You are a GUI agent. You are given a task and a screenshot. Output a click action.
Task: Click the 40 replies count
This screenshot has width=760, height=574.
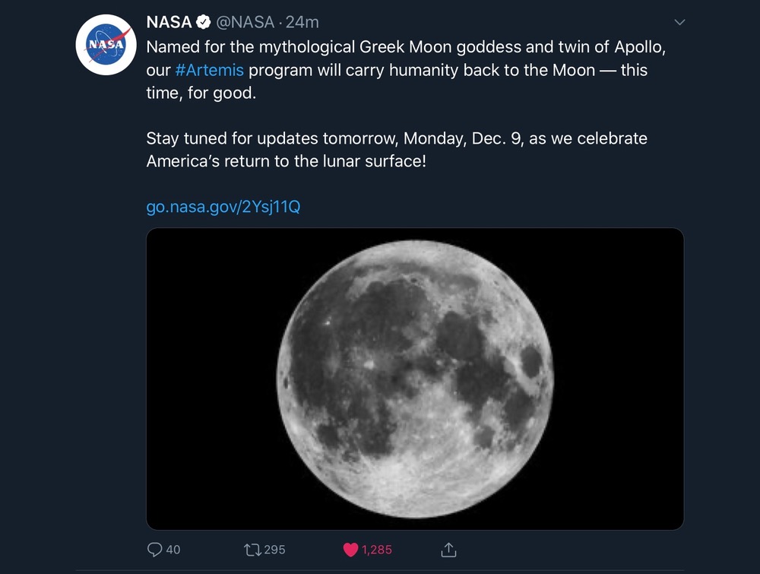tap(173, 549)
